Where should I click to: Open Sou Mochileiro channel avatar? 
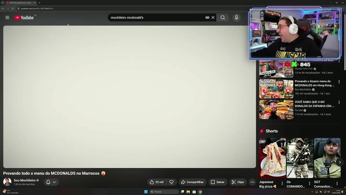pos(7,182)
